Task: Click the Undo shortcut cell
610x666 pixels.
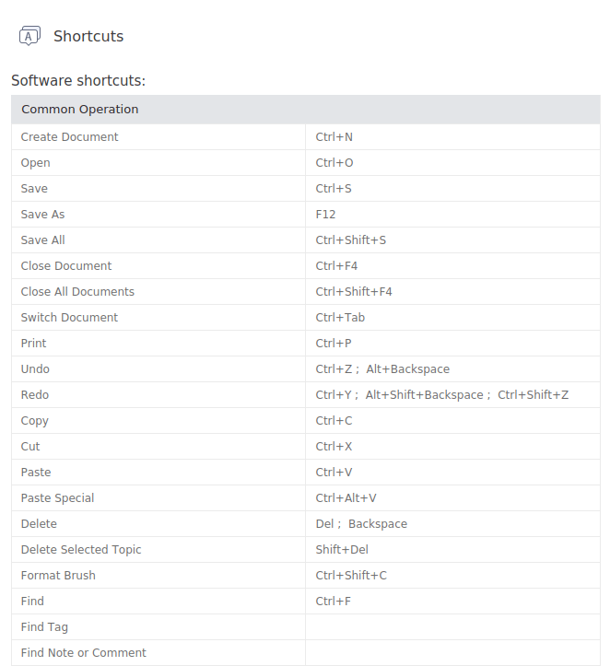Action: pyautogui.click(x=452, y=369)
